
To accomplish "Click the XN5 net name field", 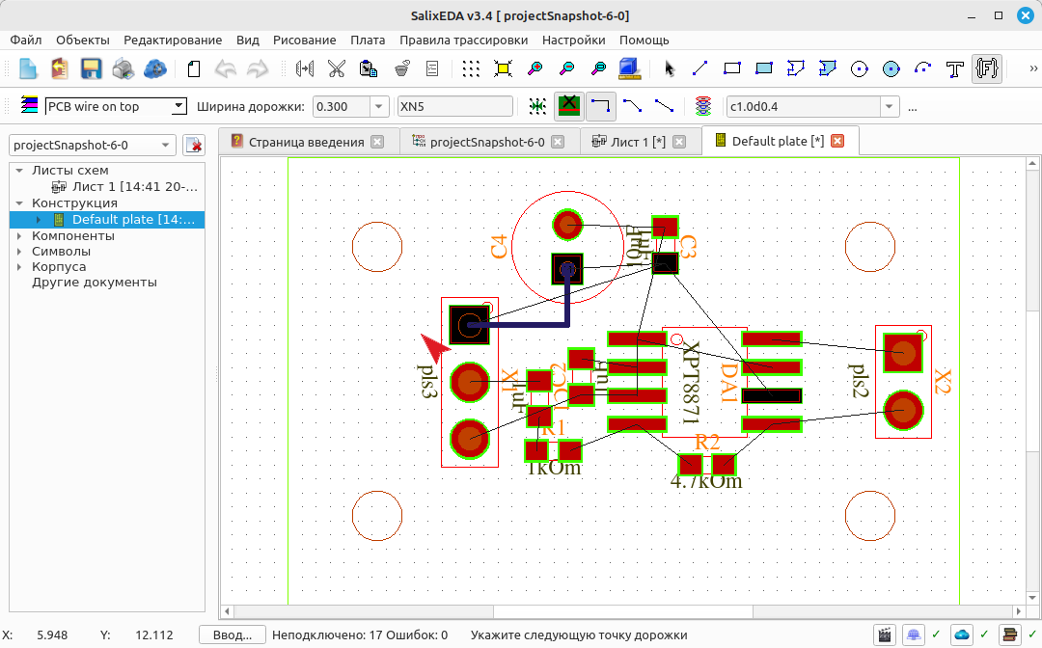I will (x=454, y=106).
